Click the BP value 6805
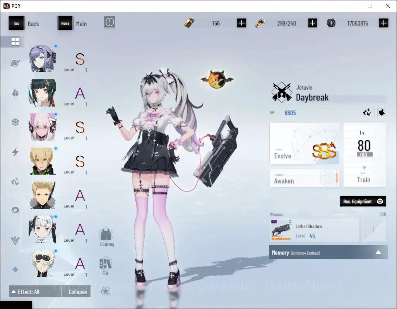The image size is (397, 309). (x=290, y=113)
